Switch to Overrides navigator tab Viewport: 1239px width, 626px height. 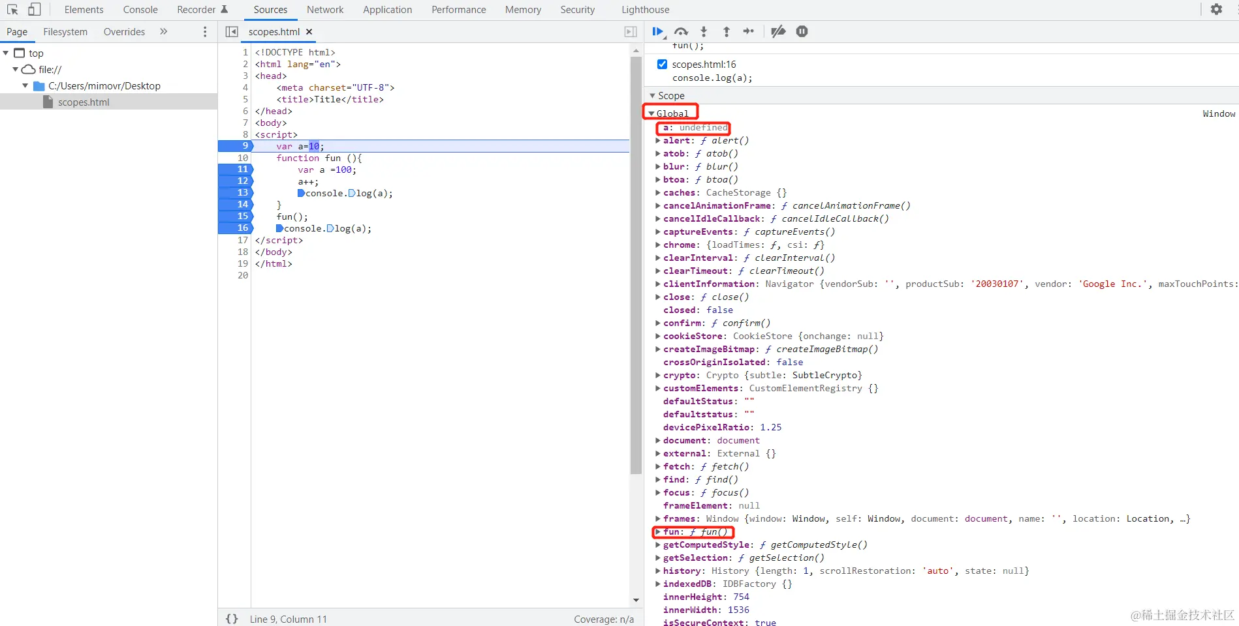[124, 31]
